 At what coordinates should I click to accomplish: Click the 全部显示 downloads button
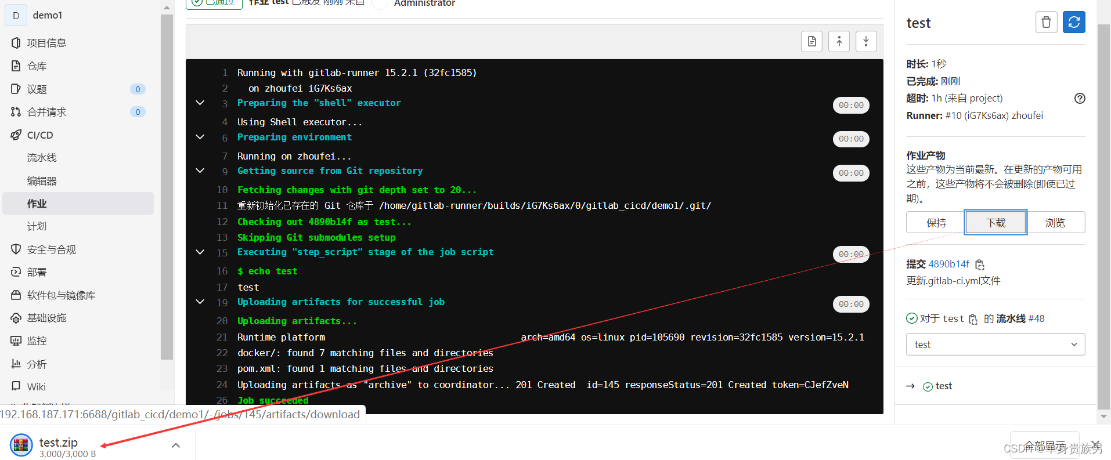(x=1044, y=445)
